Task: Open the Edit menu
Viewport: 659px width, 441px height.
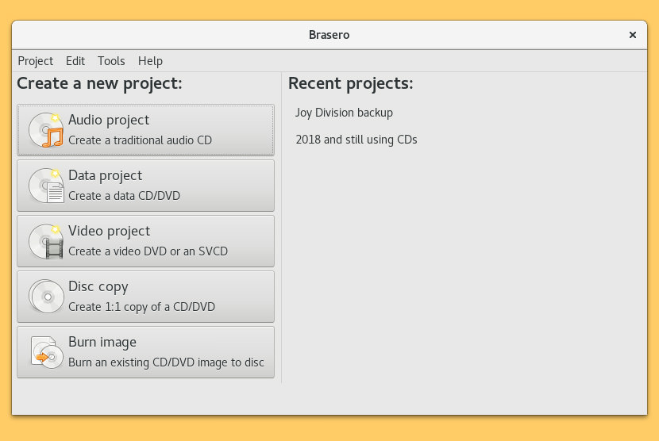Action: [75, 61]
